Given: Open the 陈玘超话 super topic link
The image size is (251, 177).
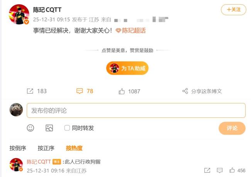Looking at the screenshot, I should (131, 30).
